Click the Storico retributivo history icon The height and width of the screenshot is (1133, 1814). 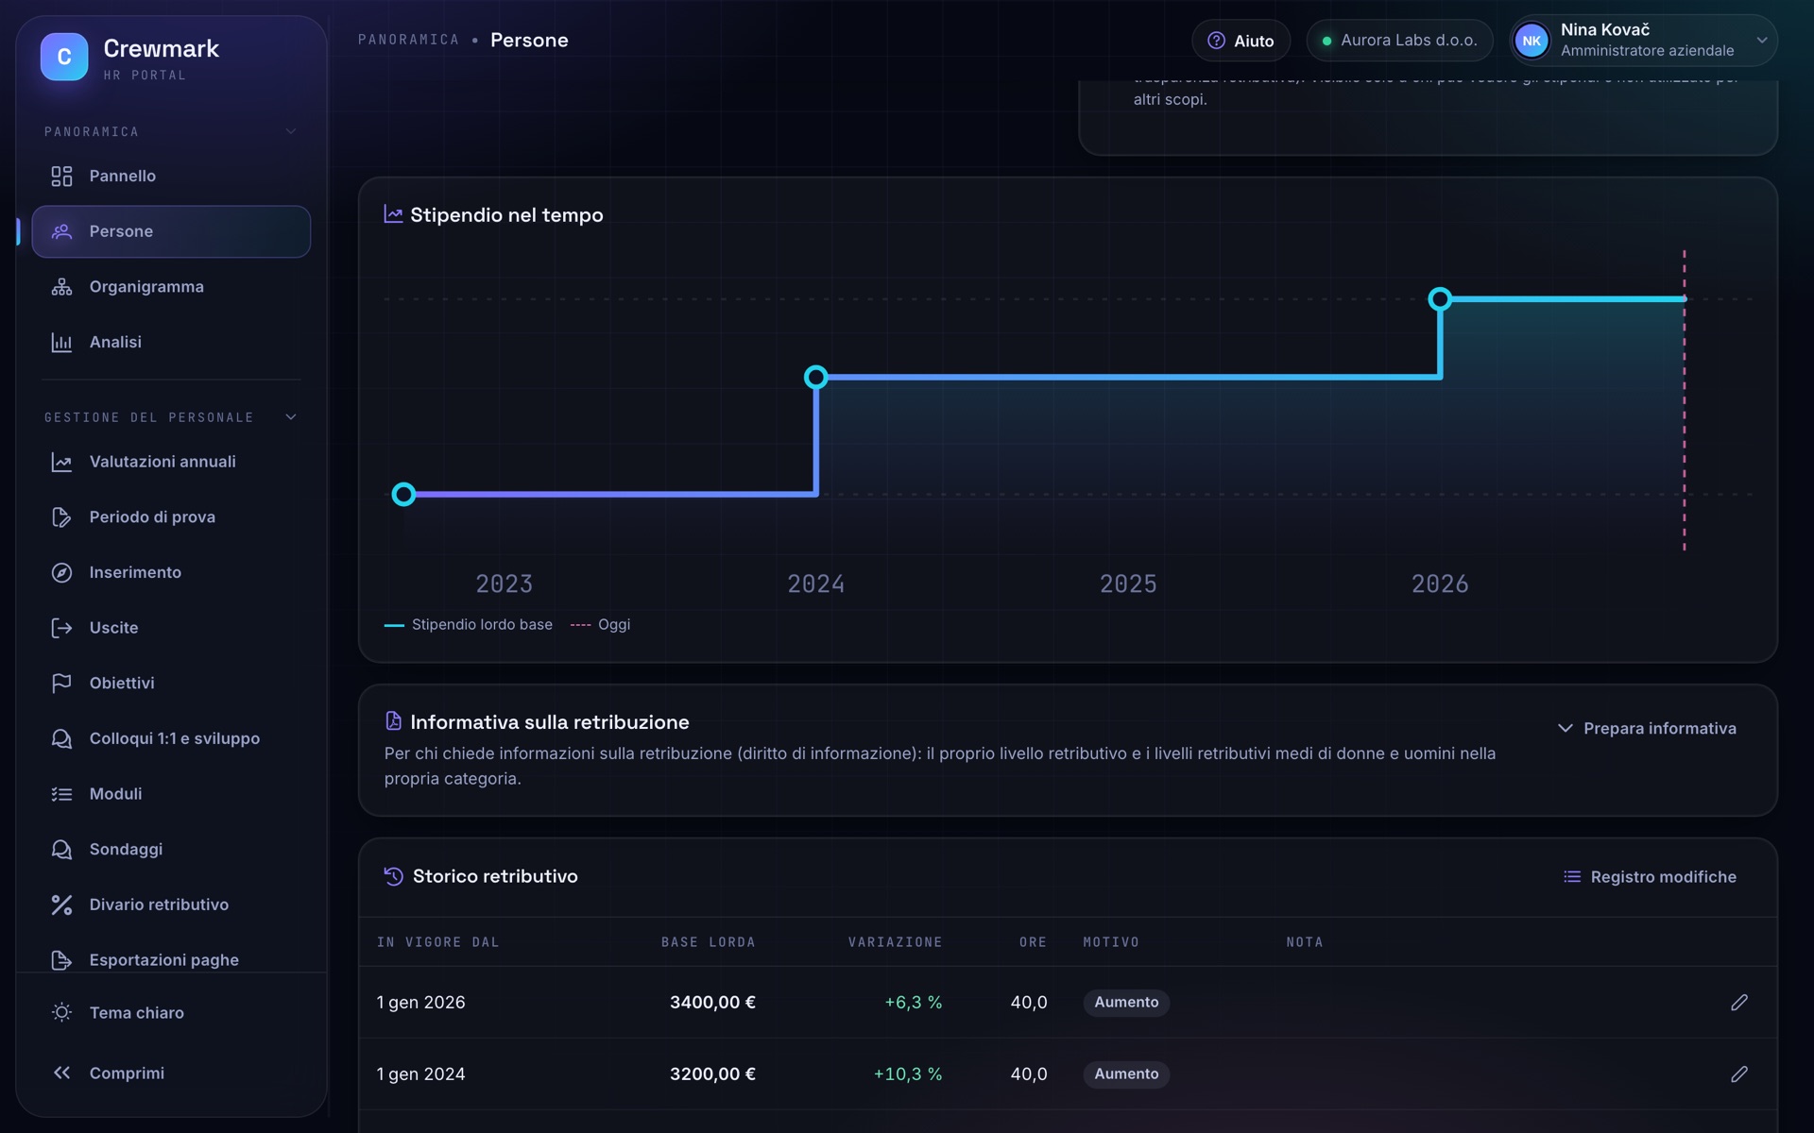[394, 876]
